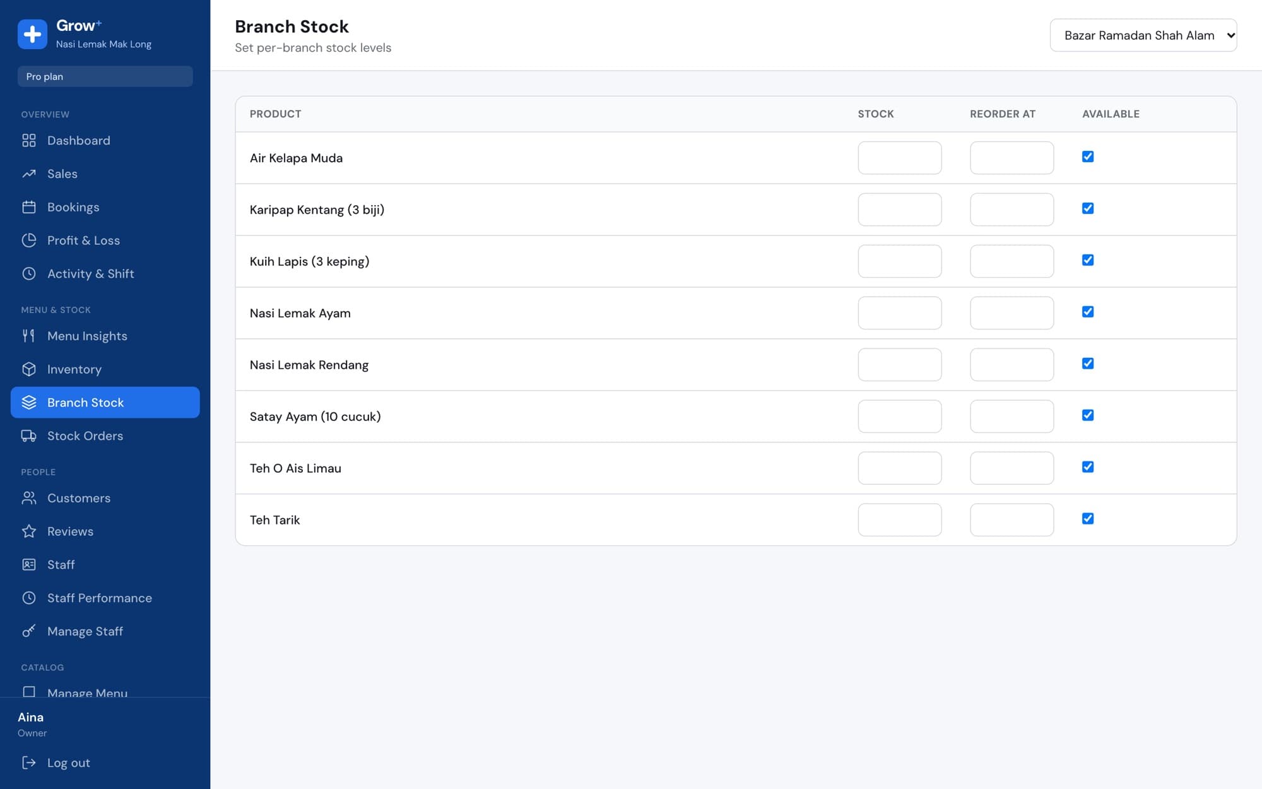Click the Menu Insights utensils icon

pos(29,336)
